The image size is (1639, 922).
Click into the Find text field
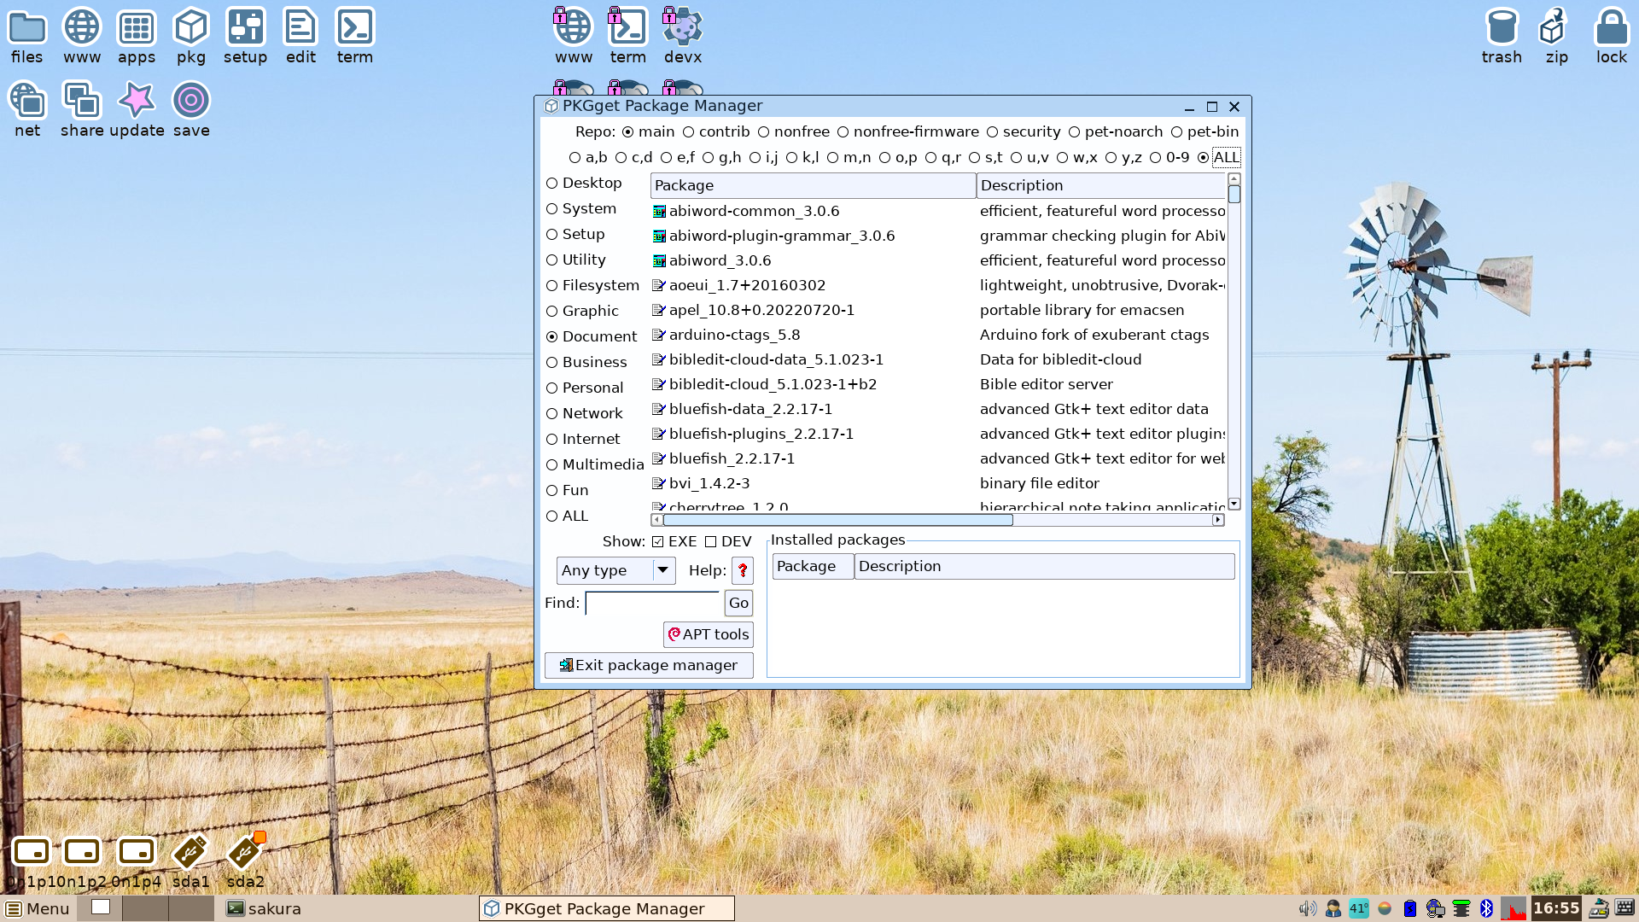[x=653, y=604]
